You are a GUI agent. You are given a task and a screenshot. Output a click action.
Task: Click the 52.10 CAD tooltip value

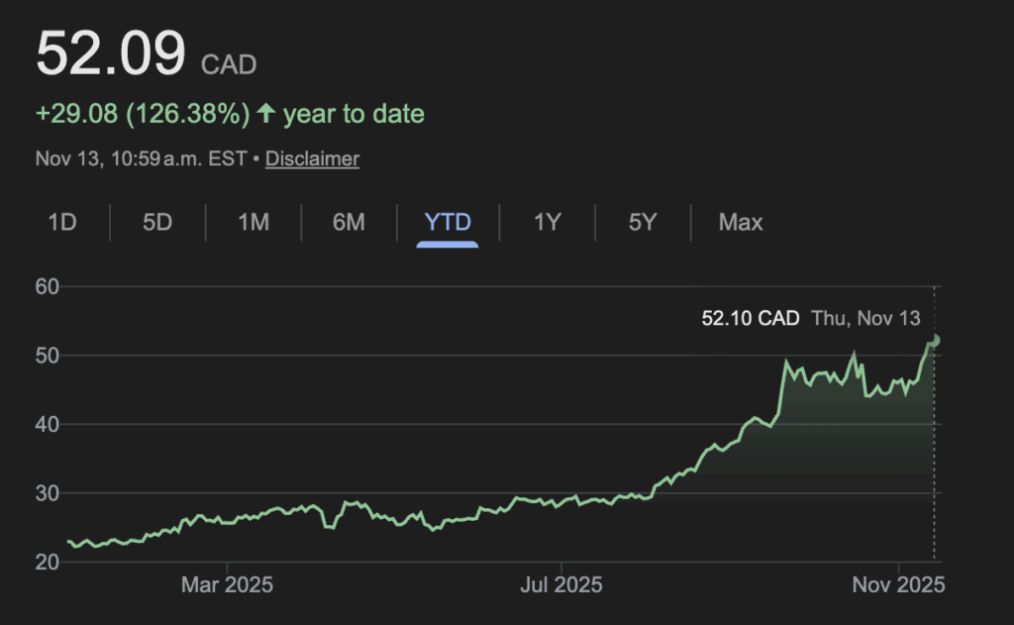(x=752, y=319)
